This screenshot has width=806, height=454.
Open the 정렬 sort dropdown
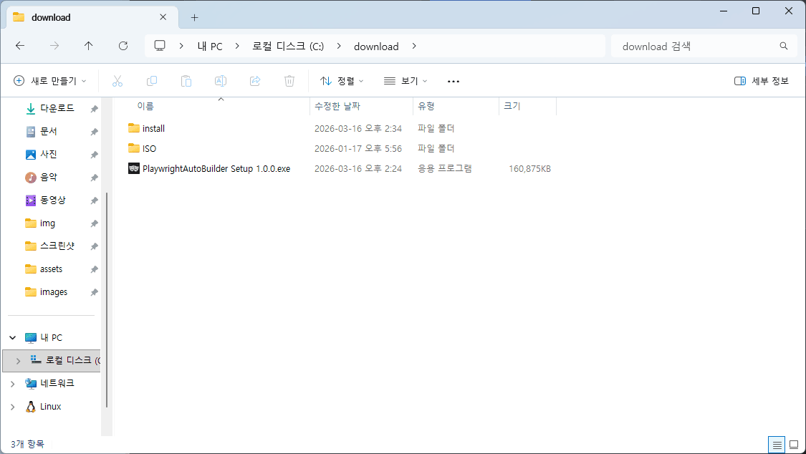pos(342,80)
